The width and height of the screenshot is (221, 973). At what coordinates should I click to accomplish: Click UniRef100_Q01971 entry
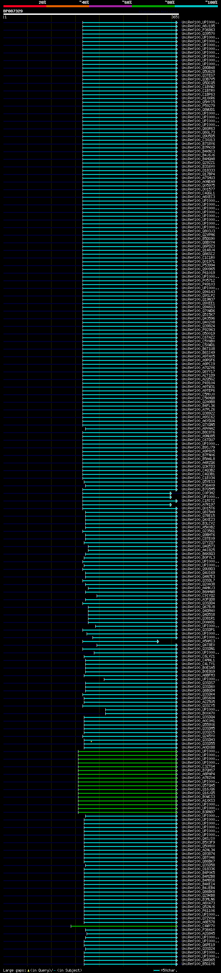click(x=198, y=262)
